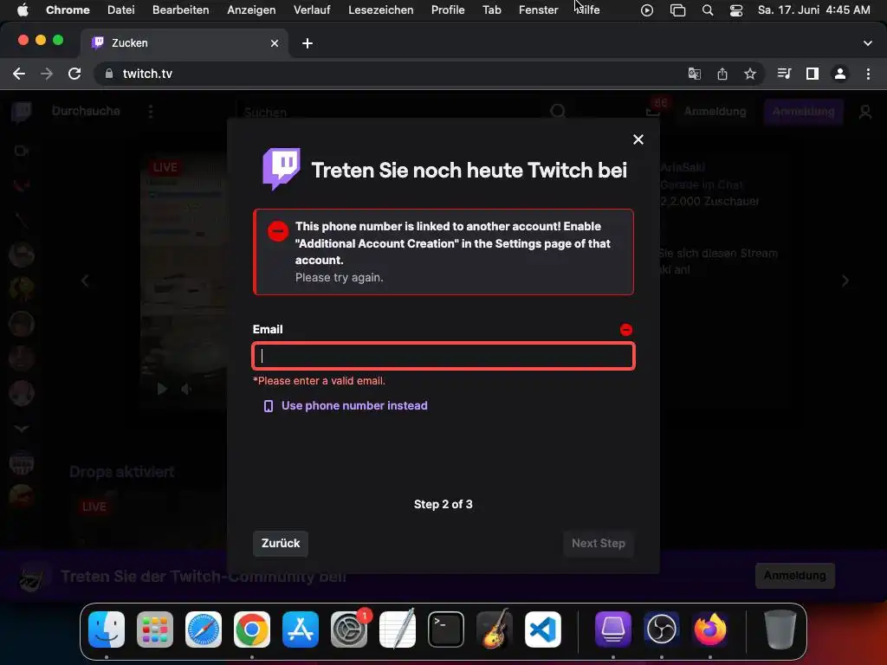Screen dimensions: 887x665
Task: Close the Twitch signup dialog
Action: tap(638, 139)
